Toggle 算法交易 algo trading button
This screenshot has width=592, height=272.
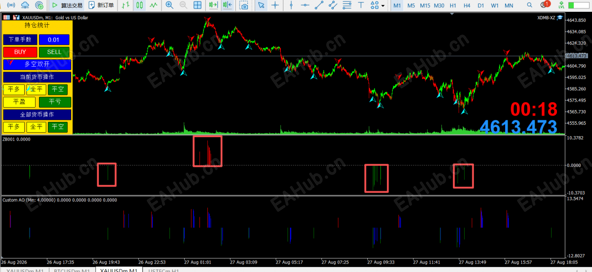[68, 5]
